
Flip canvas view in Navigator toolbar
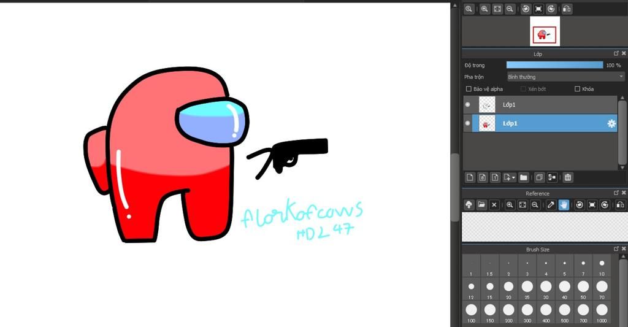pos(566,9)
